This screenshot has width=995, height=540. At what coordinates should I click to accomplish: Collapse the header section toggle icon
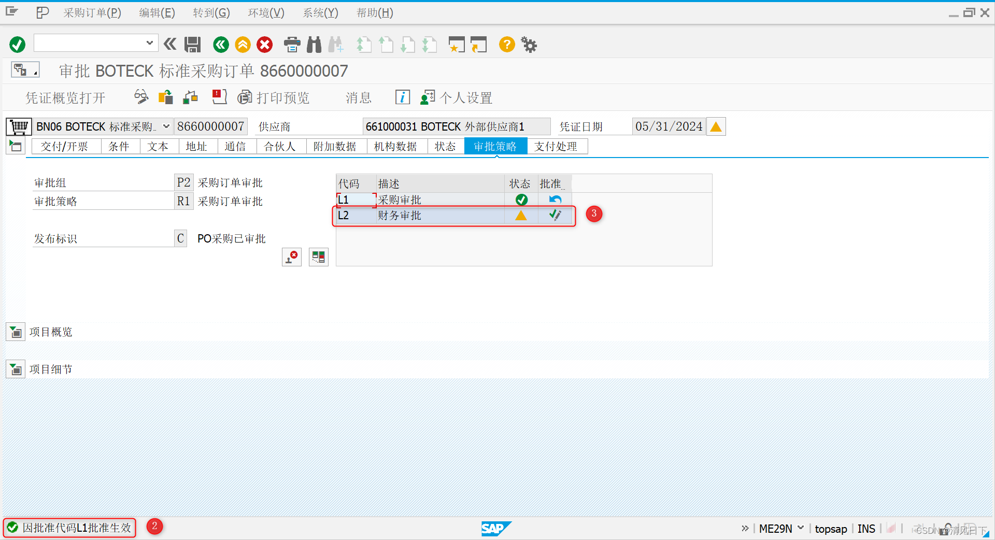pyautogui.click(x=16, y=146)
